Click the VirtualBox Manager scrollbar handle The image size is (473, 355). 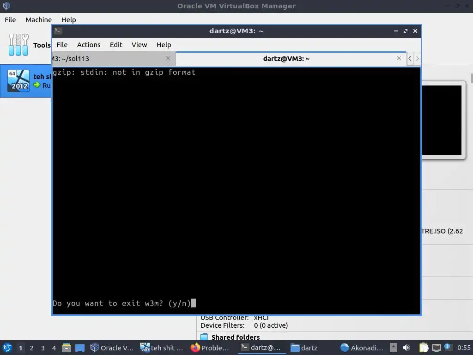472,78
